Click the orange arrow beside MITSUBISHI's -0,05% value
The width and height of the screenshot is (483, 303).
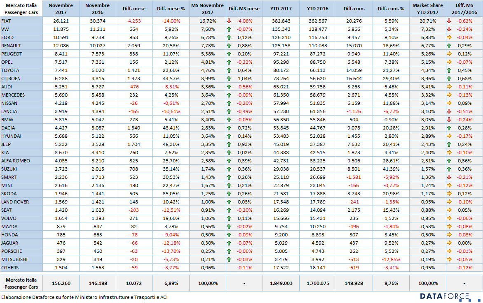click(x=449, y=259)
